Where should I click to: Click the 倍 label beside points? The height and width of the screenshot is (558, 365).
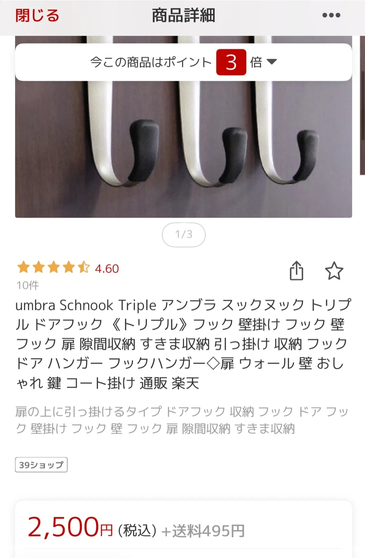256,62
